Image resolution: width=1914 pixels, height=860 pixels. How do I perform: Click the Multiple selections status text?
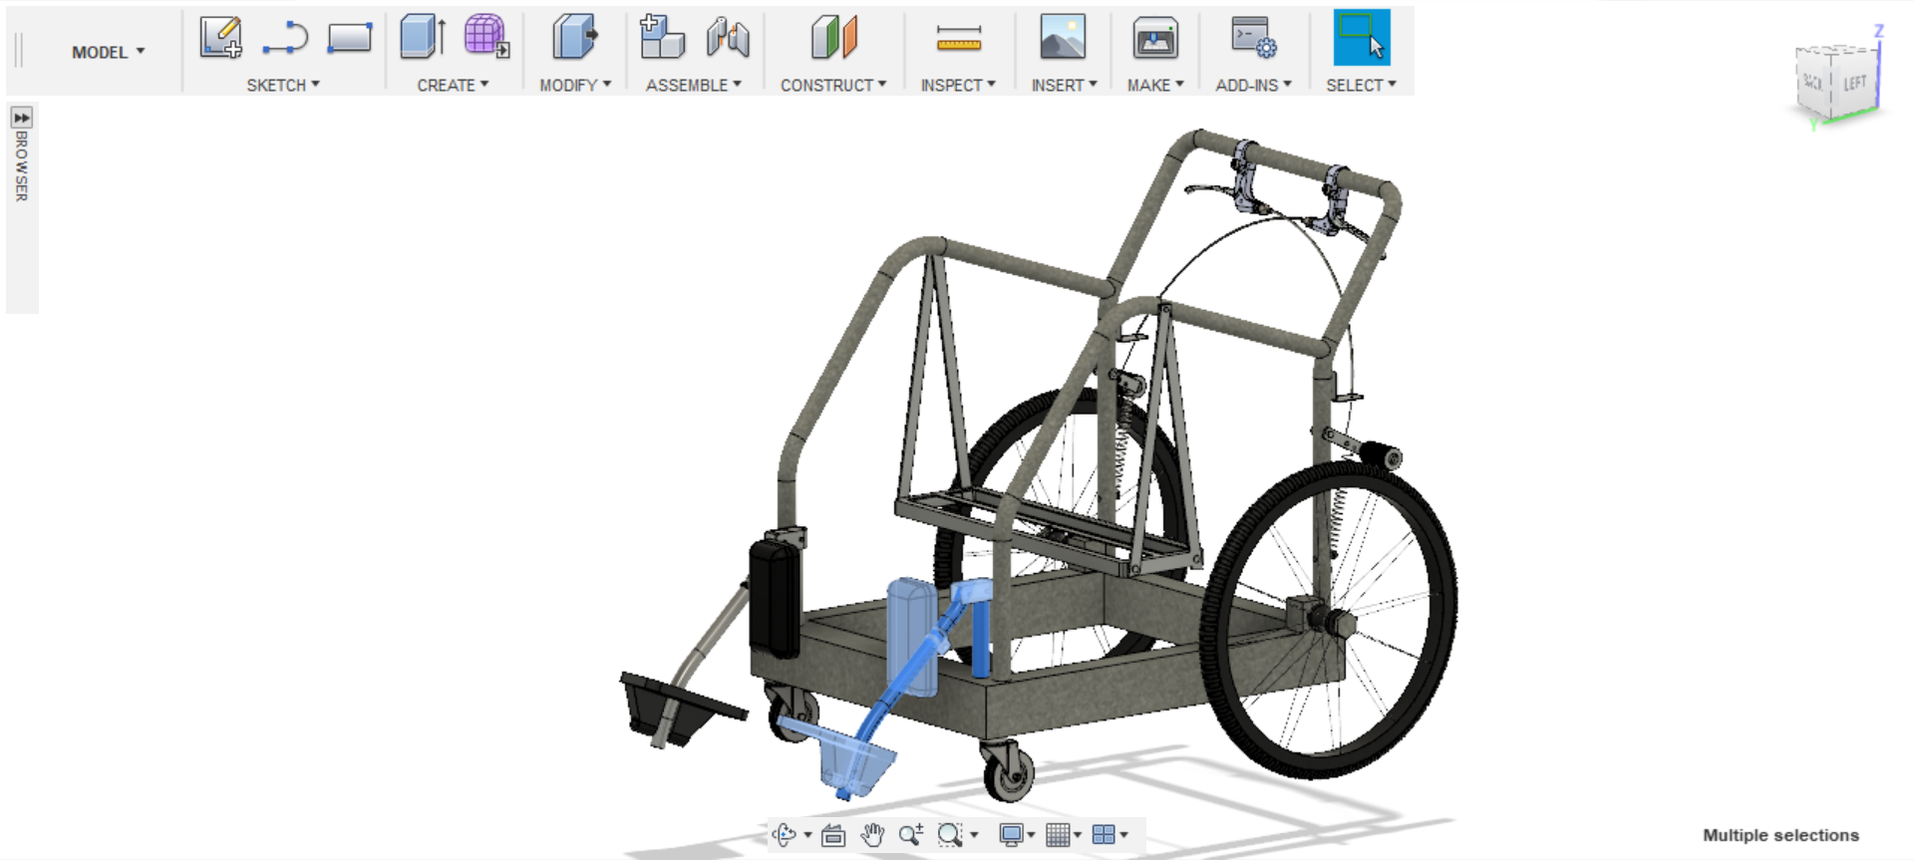1780,835
